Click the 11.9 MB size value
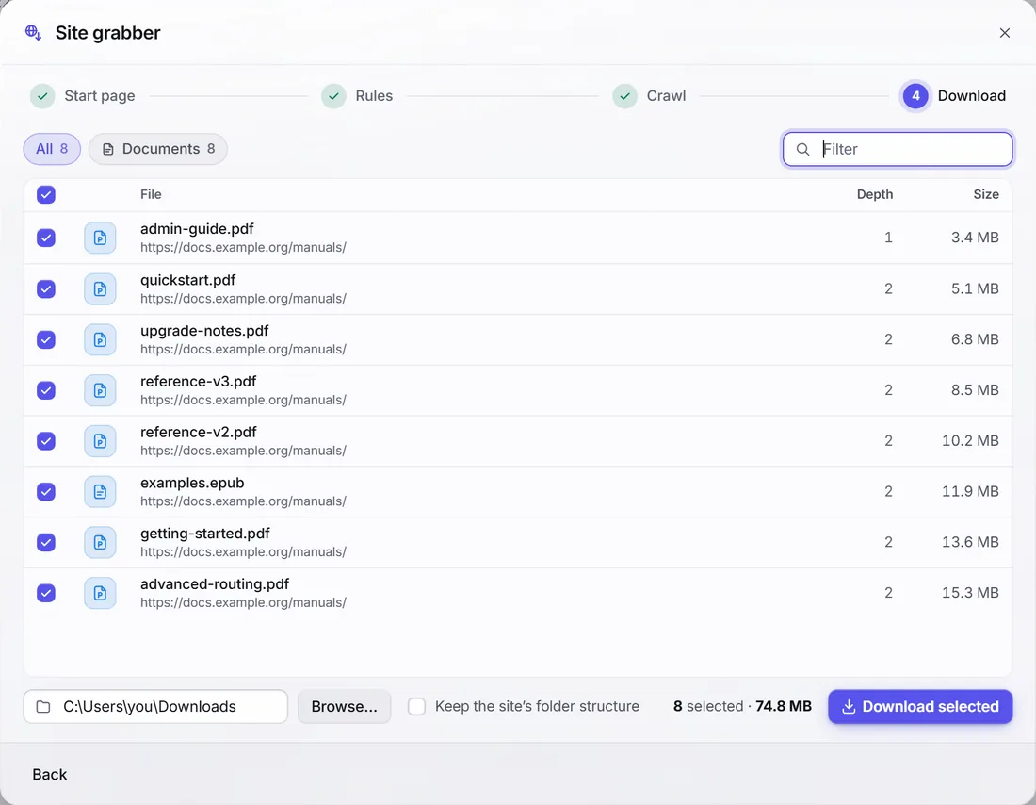 pyautogui.click(x=970, y=491)
